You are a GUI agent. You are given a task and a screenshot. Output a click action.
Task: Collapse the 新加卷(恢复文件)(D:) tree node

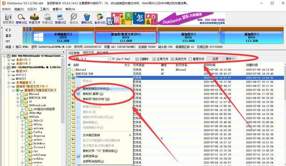[8, 87]
